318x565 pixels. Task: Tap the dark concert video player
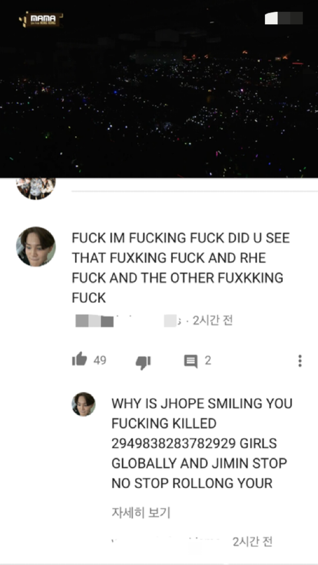[x=159, y=89]
